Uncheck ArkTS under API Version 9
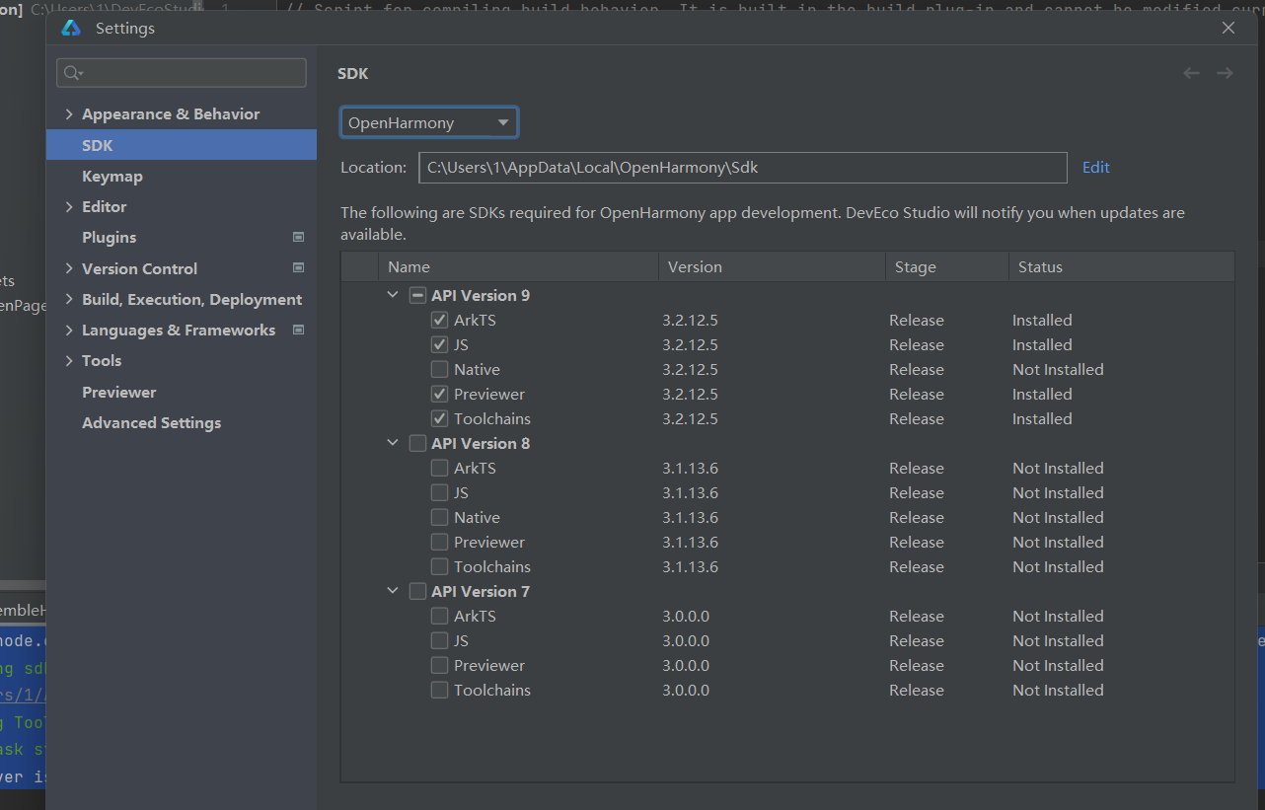The height and width of the screenshot is (810, 1265). (440, 320)
